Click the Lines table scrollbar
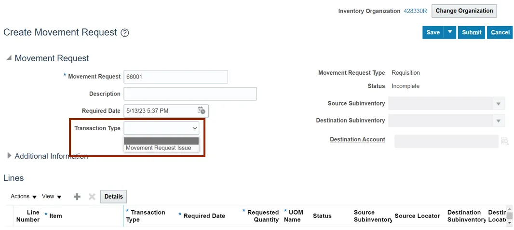Screen dimensions: 514x230 tap(509, 216)
